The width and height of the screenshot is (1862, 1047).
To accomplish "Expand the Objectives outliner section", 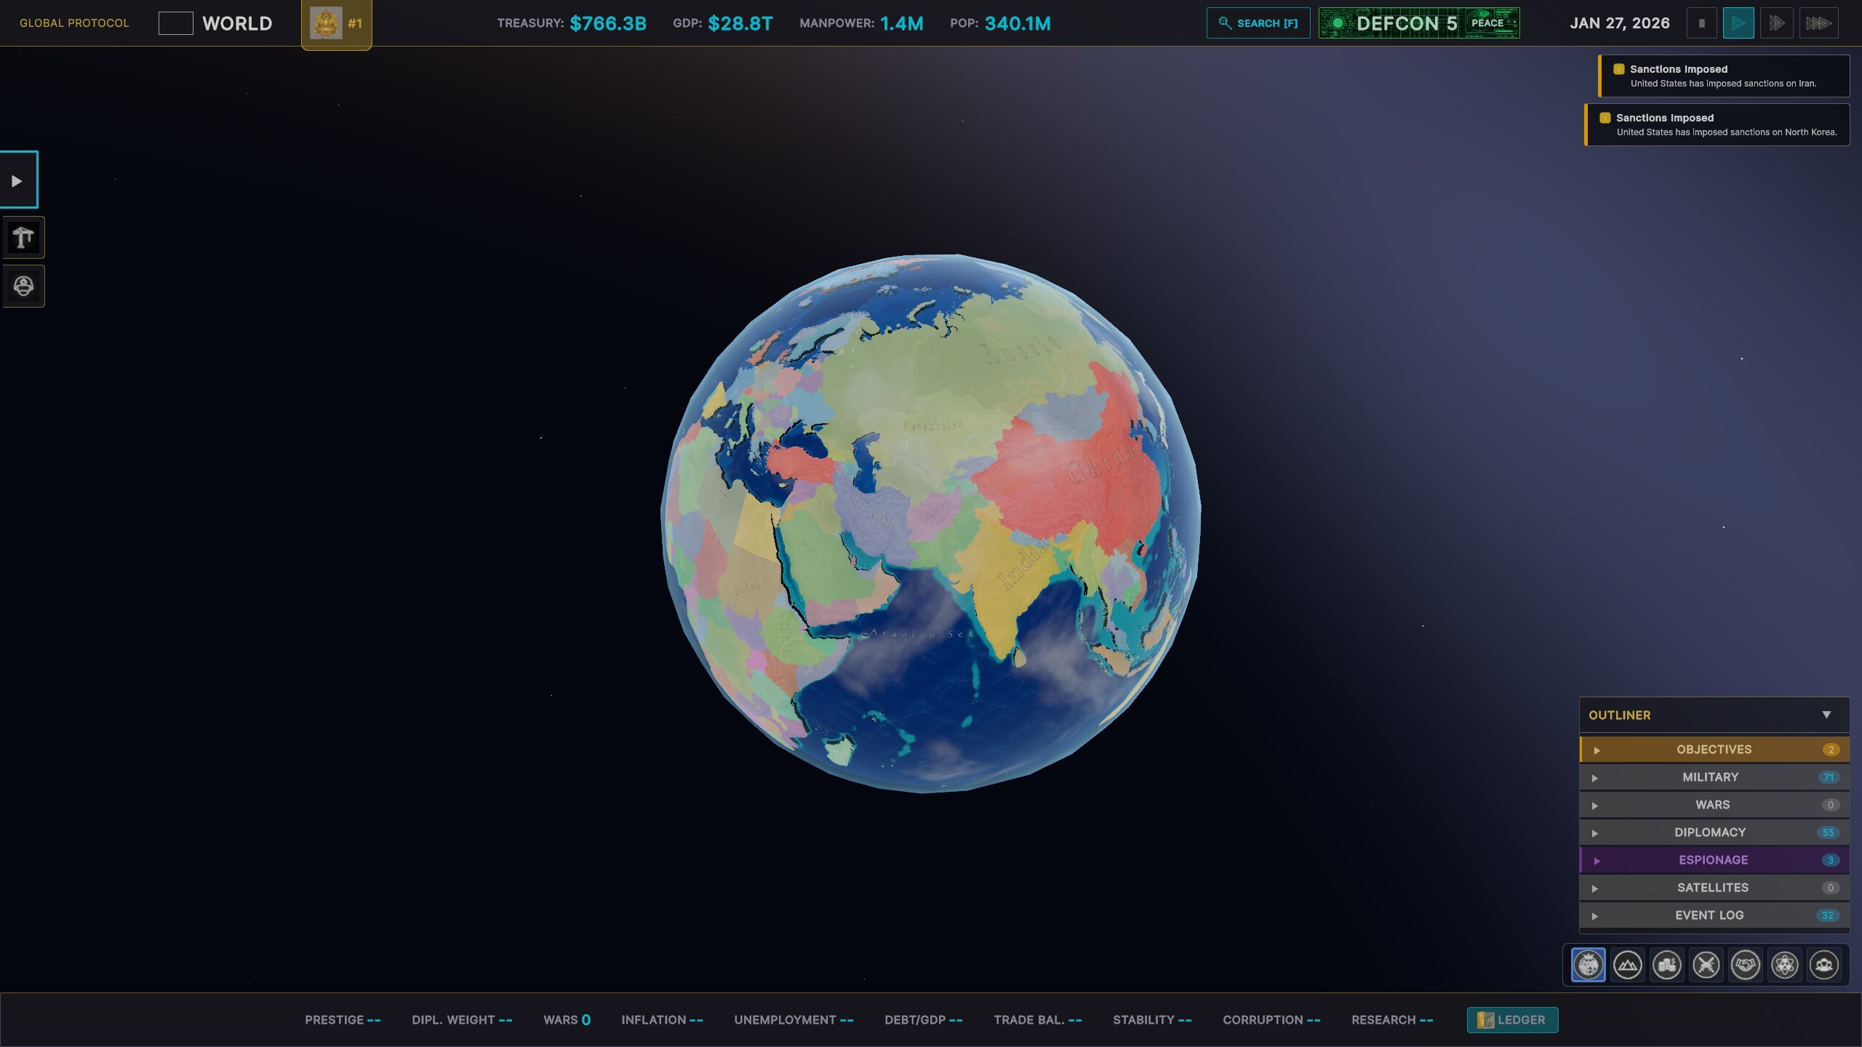I will coord(1714,750).
